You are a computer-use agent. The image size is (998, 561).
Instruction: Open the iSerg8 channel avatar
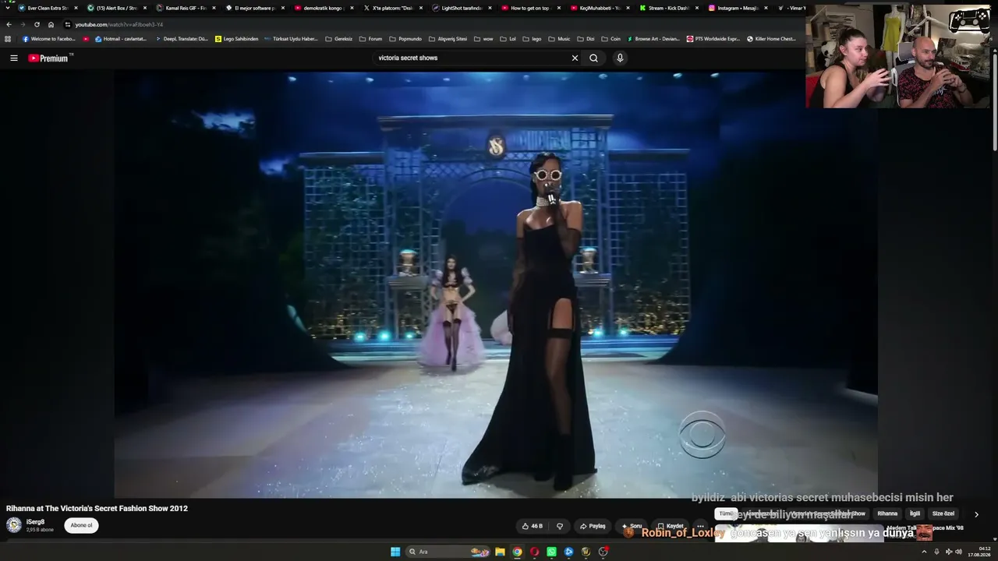pos(14,525)
